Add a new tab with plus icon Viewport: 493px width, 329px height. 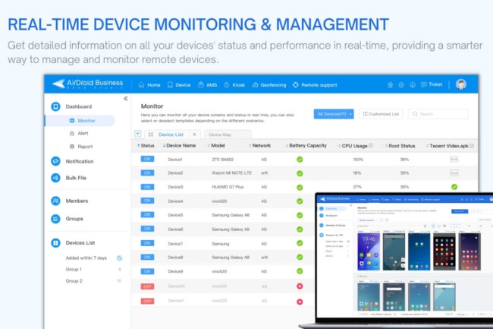[x=138, y=134]
